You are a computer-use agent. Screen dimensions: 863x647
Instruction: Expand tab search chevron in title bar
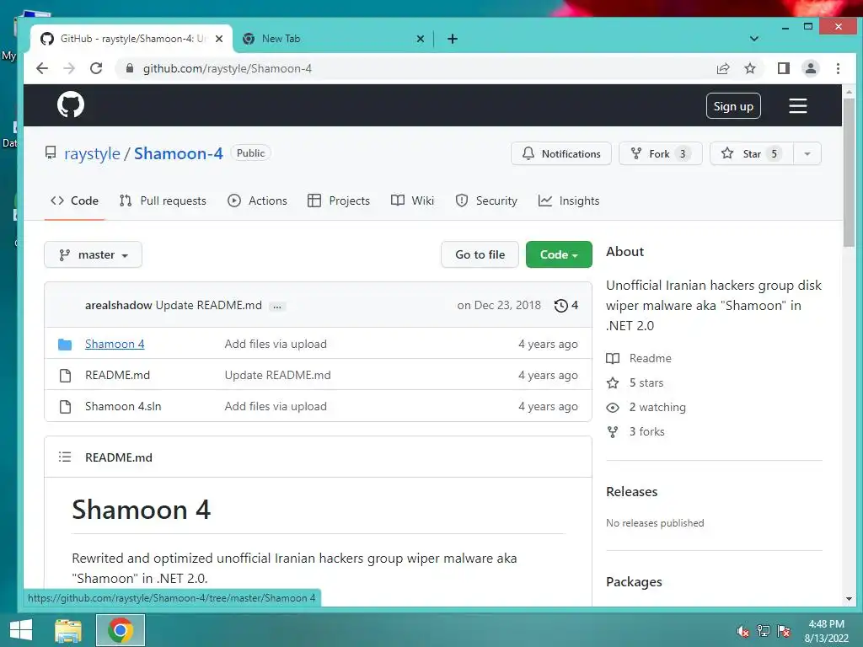(x=754, y=39)
